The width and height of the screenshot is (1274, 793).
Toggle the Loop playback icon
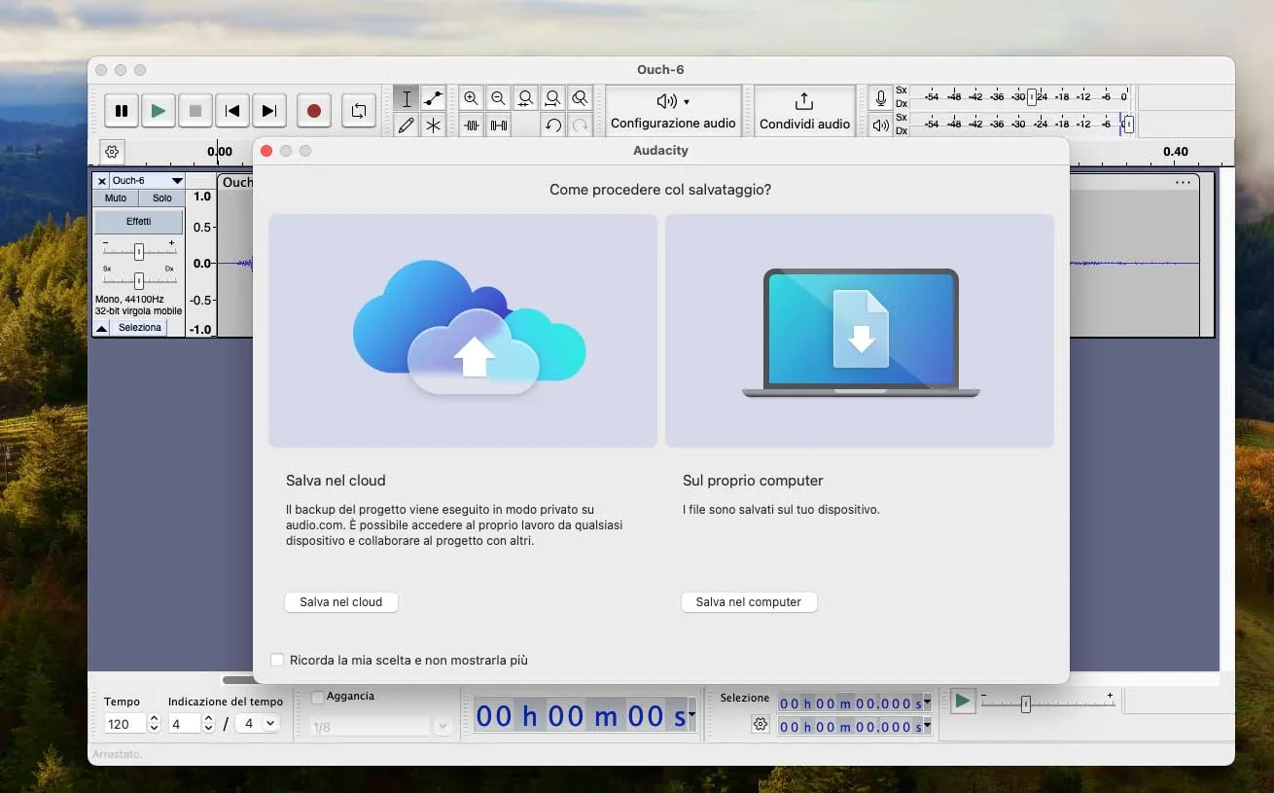pos(358,111)
